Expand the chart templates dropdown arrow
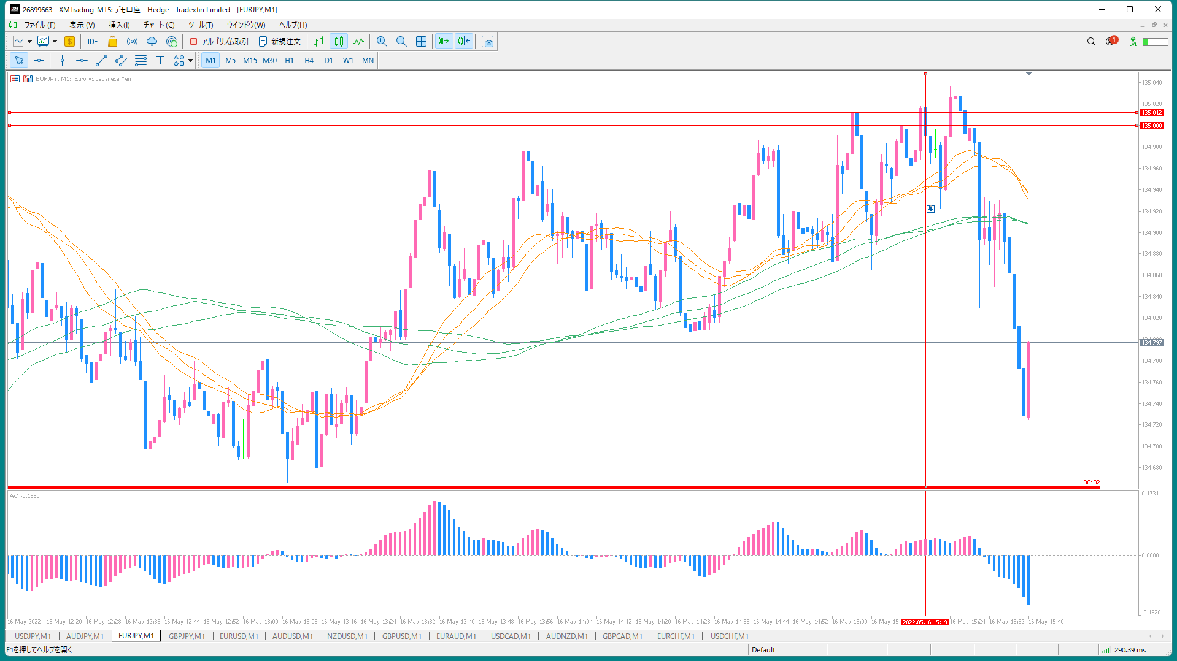This screenshot has width=1177, height=661. pyautogui.click(x=55, y=42)
